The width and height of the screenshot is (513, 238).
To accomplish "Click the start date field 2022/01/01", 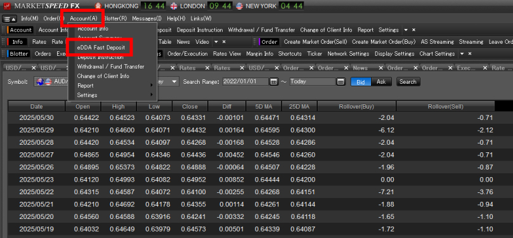I will (x=245, y=81).
